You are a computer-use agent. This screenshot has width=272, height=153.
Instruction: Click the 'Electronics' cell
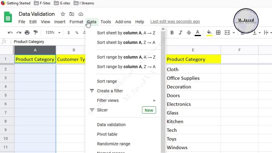[x=193, y=104]
